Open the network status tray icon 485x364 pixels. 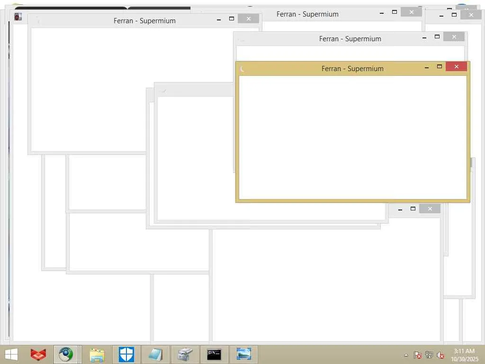pos(429,355)
